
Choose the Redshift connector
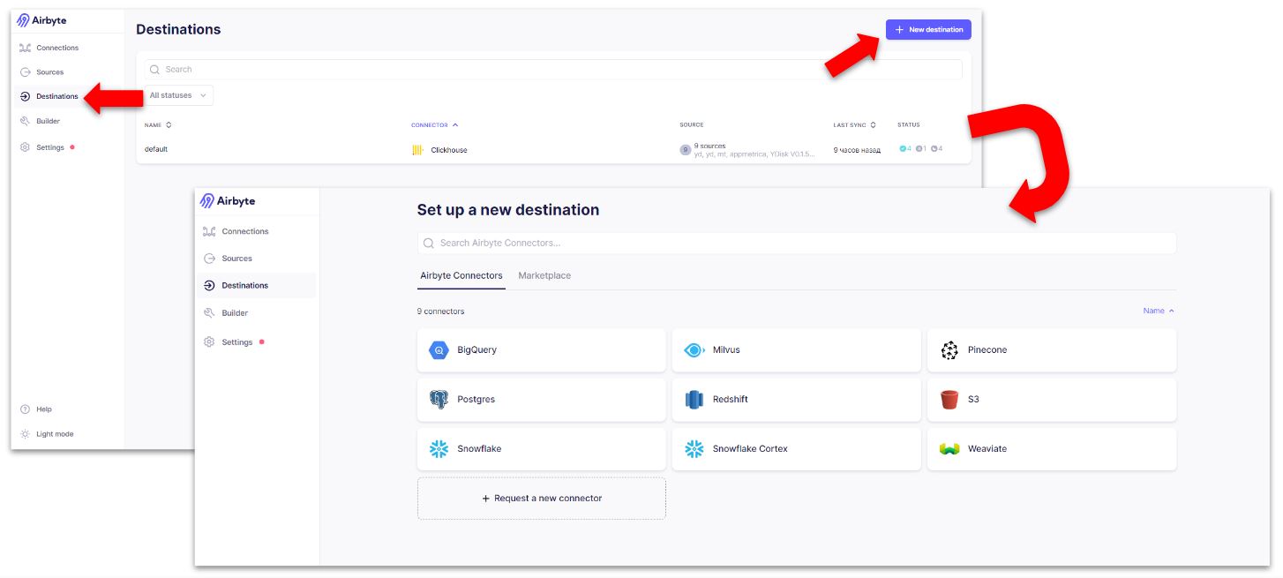[x=797, y=400]
